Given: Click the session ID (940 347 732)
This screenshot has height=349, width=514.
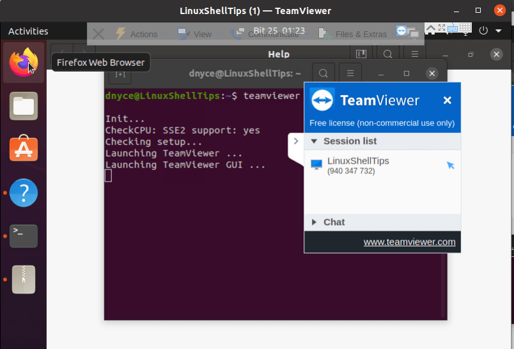Looking at the screenshot, I should (351, 171).
